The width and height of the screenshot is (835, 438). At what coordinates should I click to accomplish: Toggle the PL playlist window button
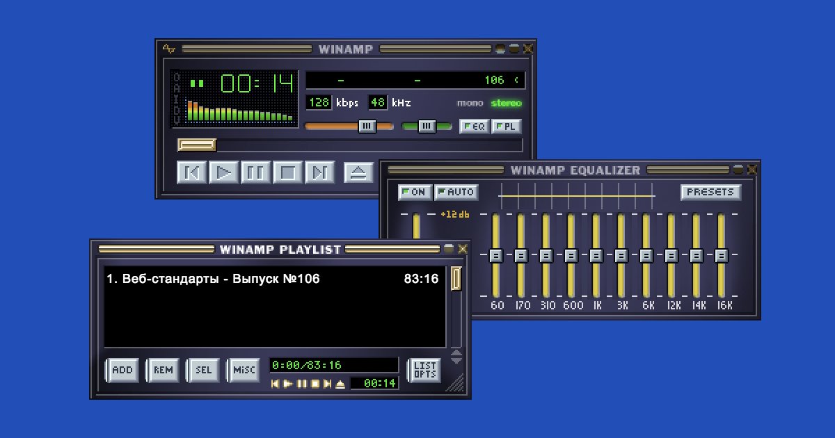click(507, 127)
